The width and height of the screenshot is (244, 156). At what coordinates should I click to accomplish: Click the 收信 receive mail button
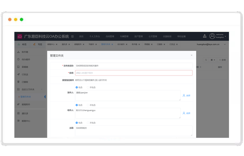[x=22, y=44]
